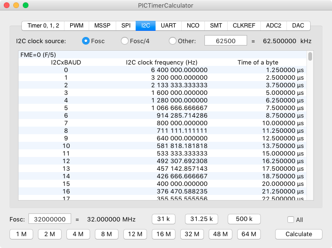Set frequency with the 31 k button
The height and width of the screenshot is (248, 332).
(164, 219)
